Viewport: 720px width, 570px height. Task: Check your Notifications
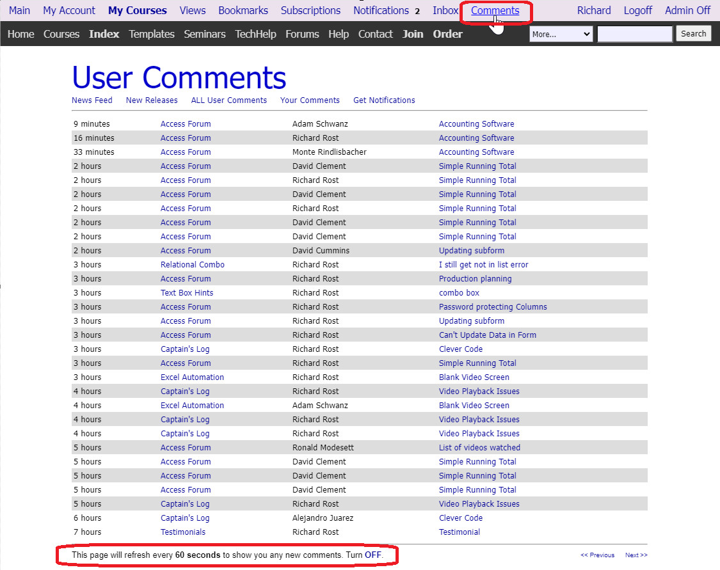(381, 10)
